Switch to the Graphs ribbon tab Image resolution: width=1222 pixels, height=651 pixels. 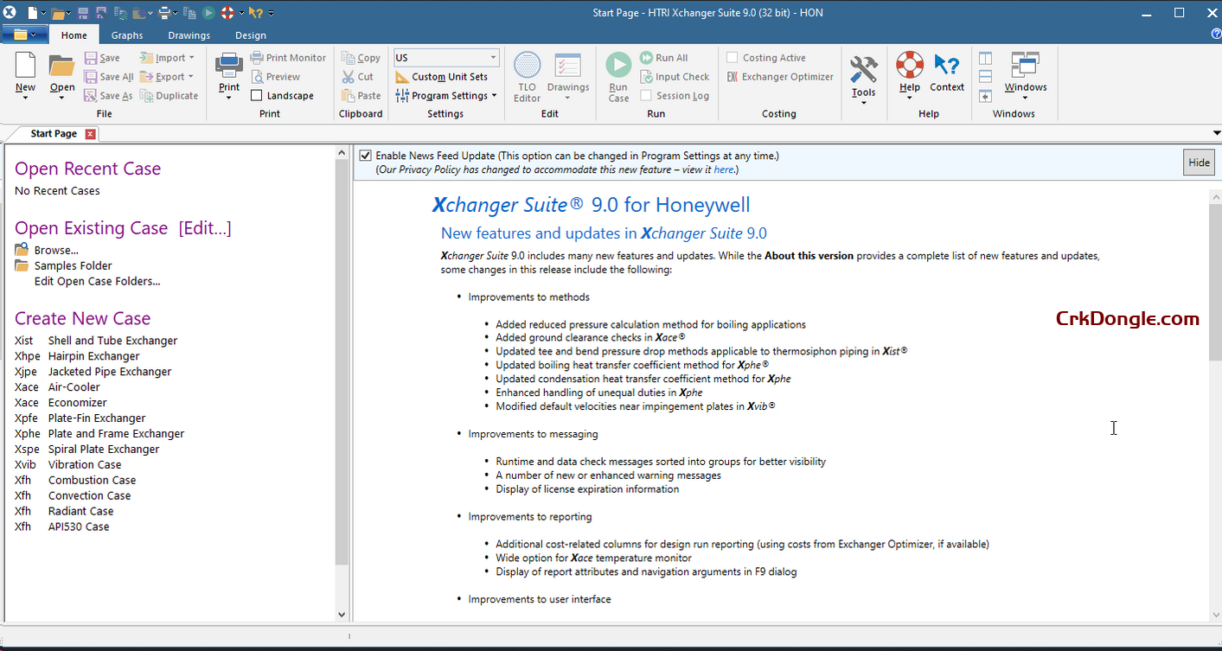126,35
